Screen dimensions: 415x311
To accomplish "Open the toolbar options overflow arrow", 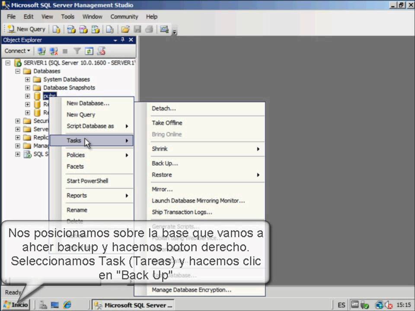I will [x=174, y=32].
